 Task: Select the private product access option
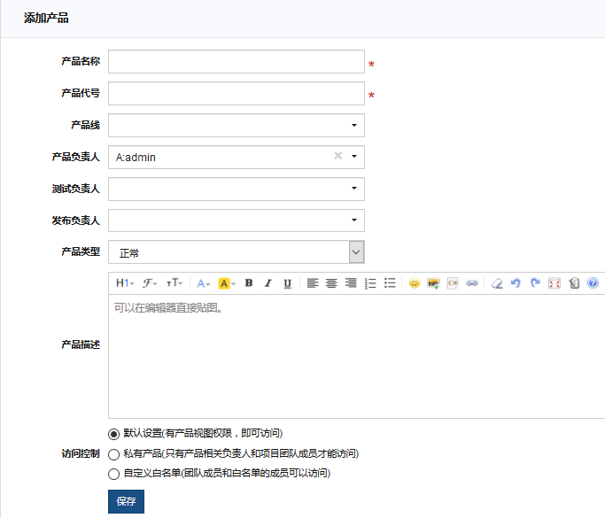113,454
